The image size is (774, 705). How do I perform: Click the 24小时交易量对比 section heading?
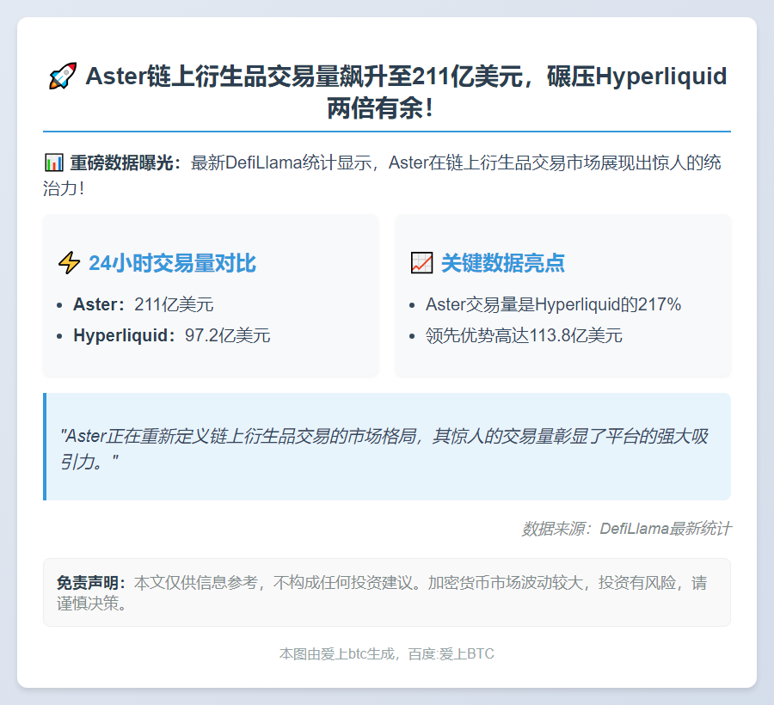[172, 263]
